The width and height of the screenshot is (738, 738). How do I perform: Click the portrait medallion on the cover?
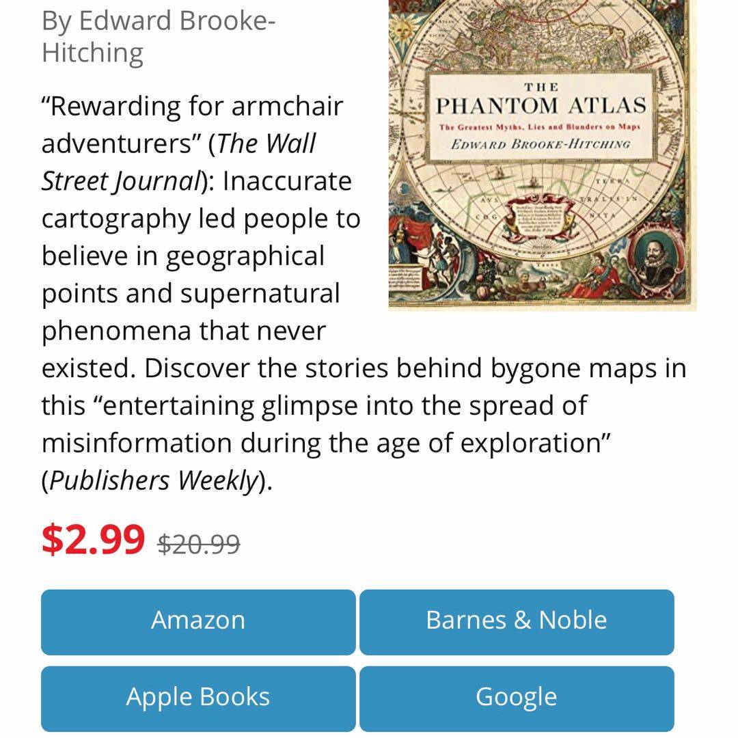click(657, 260)
